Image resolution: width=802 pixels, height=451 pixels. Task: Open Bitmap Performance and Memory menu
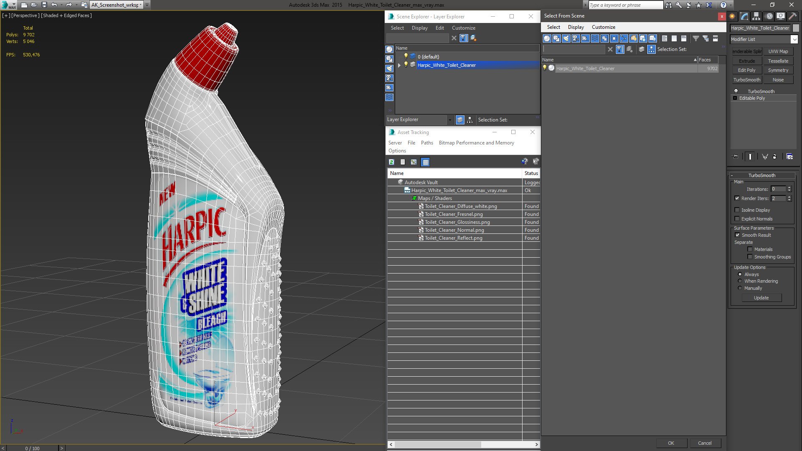tap(476, 143)
